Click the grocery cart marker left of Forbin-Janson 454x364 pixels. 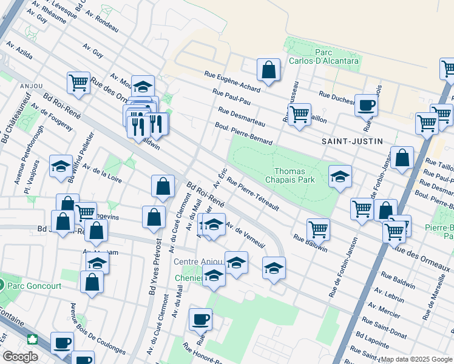tap(362, 210)
